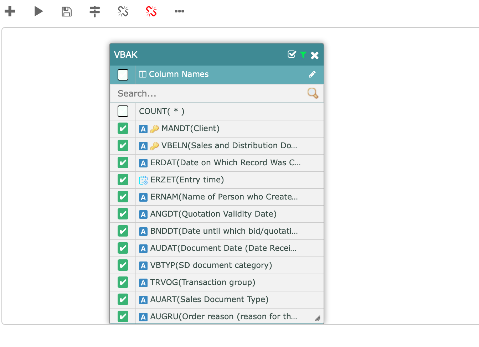Uncheck the ERZET(Entry time) checkbox
The image size is (479, 347).
123,180
